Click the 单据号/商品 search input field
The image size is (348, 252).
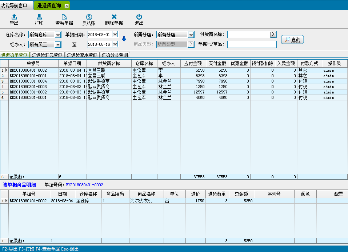[x=252, y=44]
